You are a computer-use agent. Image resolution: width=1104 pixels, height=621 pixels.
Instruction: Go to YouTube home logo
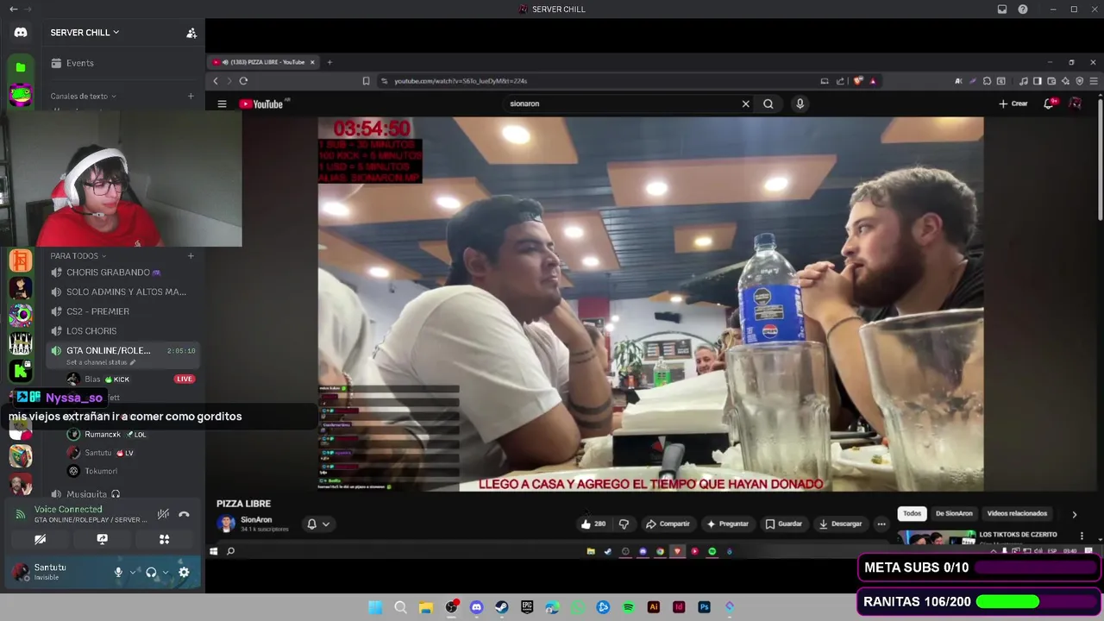coord(261,104)
